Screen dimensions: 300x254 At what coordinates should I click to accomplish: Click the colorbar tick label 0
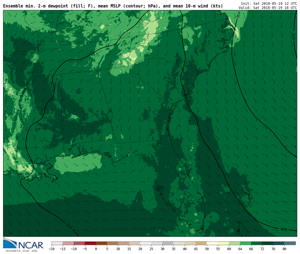(96, 249)
